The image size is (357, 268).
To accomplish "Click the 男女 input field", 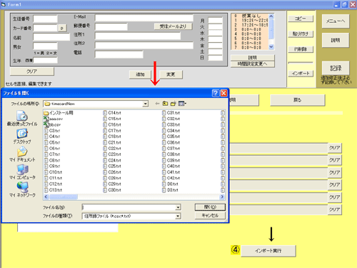I will coord(45,46).
